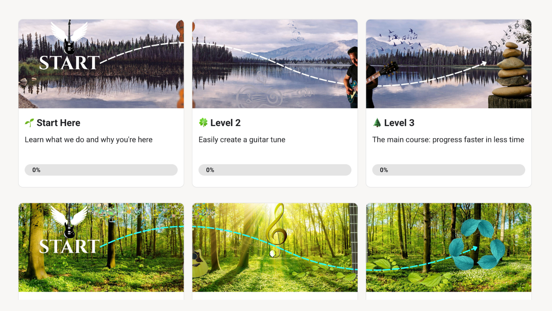Click 'Easily create a guitar tune' description
The height and width of the screenshot is (311, 552).
pyautogui.click(x=242, y=140)
